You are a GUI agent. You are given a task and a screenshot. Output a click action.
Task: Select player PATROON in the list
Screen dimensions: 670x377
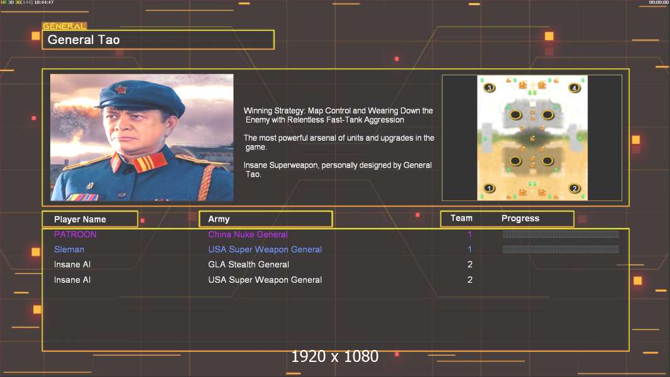click(x=75, y=234)
